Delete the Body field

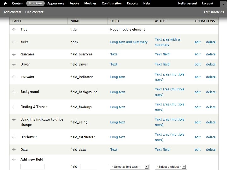click(211, 42)
